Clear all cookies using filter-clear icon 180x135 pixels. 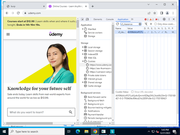[146, 24]
